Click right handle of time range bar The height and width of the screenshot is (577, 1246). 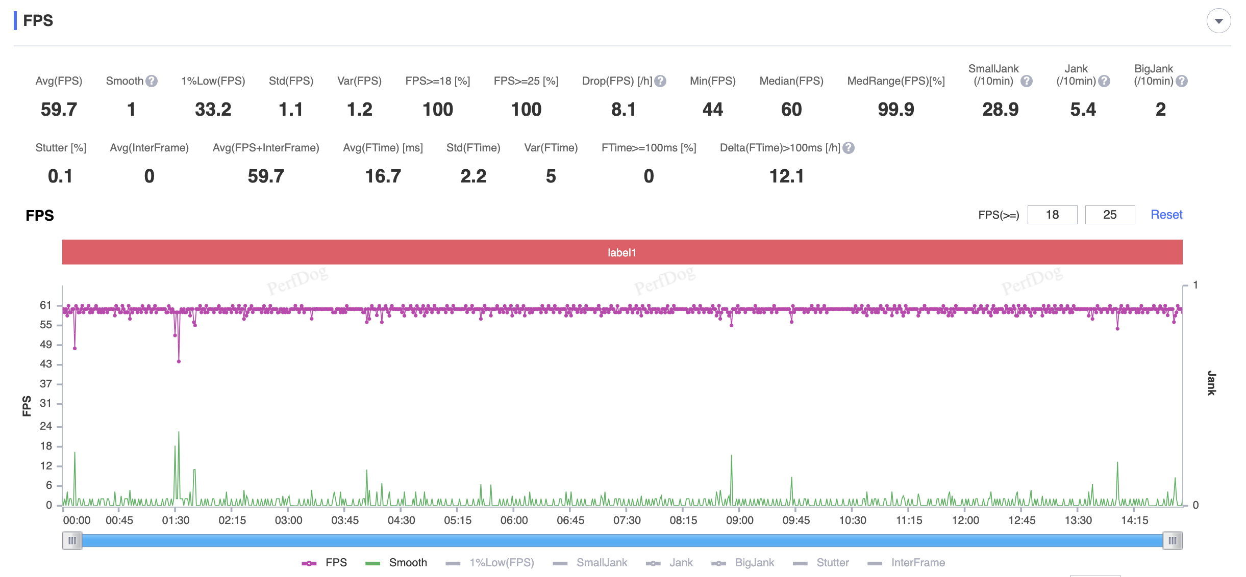point(1172,540)
